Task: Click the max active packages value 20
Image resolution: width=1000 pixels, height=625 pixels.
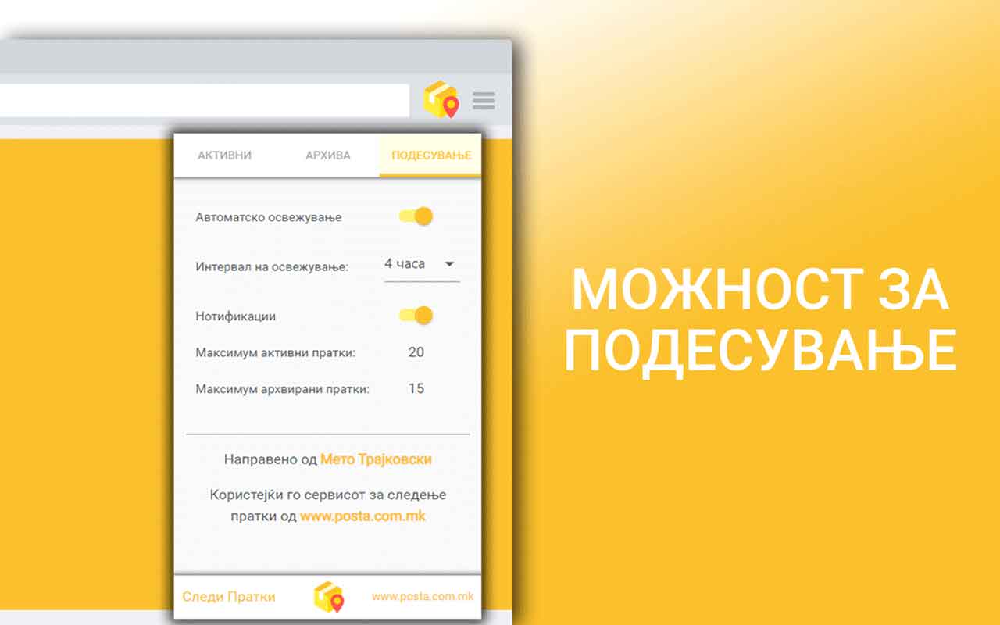Action: click(416, 352)
